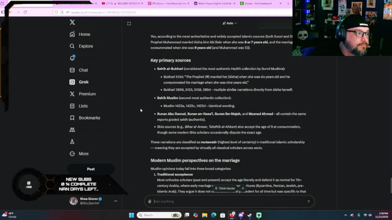Open Microsoft Store from taskbar
This screenshot has height=220, width=392.
coord(223,215)
